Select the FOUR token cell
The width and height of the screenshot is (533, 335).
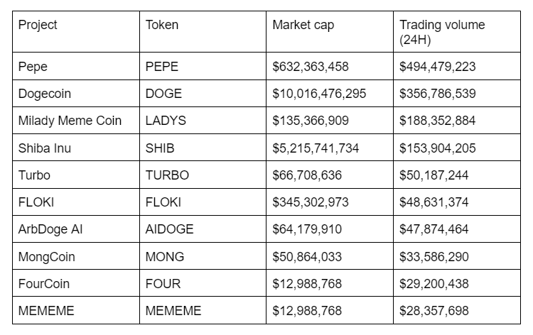pos(203,283)
